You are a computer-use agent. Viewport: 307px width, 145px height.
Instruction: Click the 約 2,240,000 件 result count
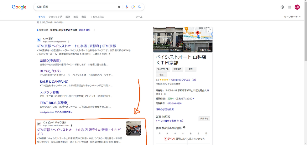click(50, 22)
